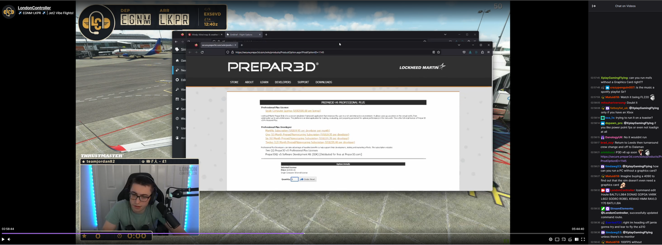This screenshot has height=245, width=662.
Task: Click crazypenguin007 username in chat
Action: point(622,87)
